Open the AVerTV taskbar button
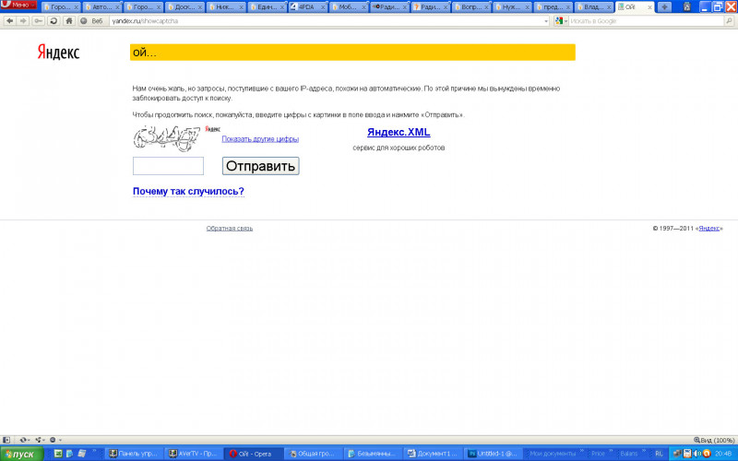 pos(194,454)
